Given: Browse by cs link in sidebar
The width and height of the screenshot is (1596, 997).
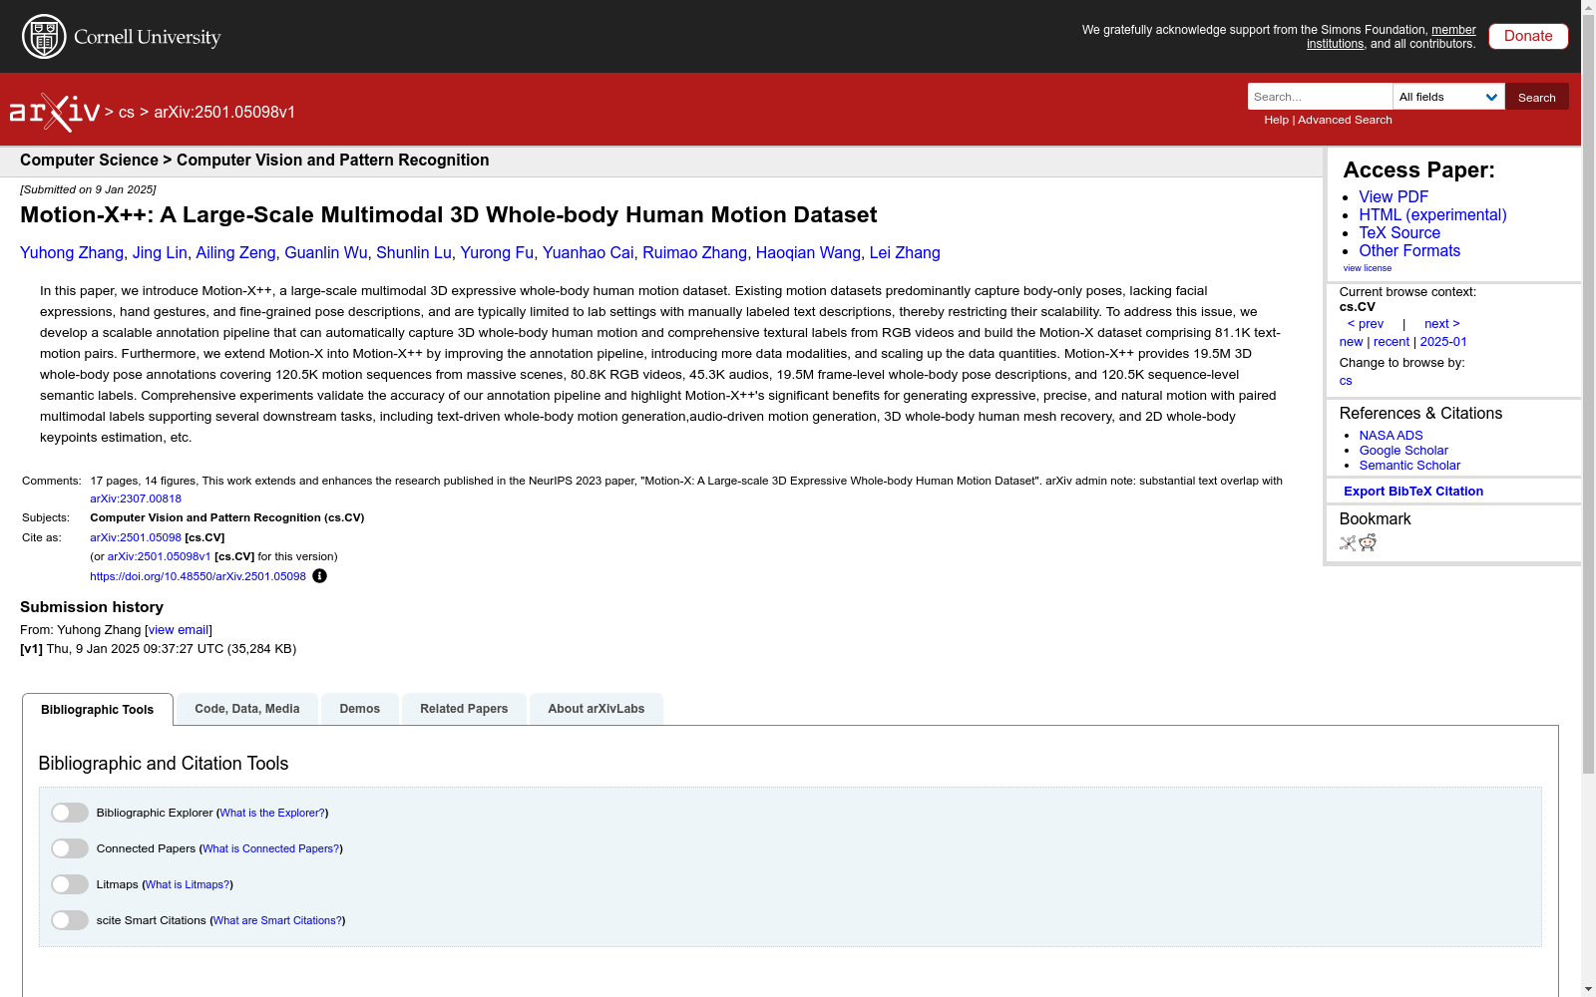Looking at the screenshot, I should coord(1346,381).
